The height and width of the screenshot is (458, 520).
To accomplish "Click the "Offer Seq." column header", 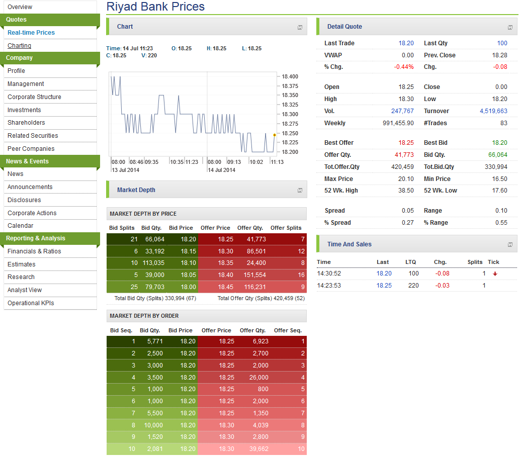I will (x=288, y=331).
